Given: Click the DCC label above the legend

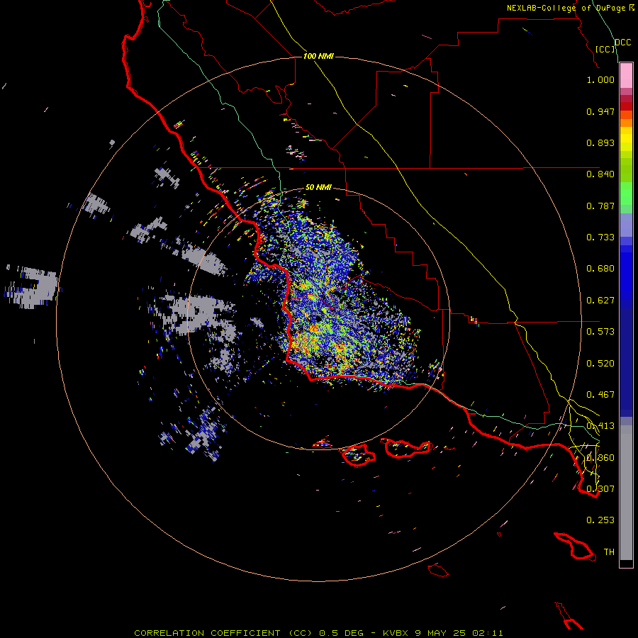Looking at the screenshot, I should click(623, 43).
